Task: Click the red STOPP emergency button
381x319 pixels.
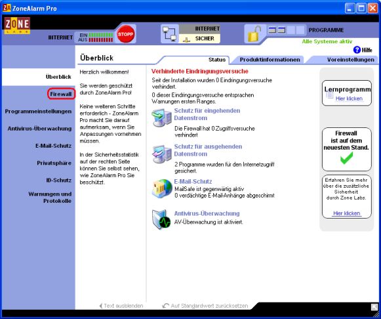Action: 125,34
